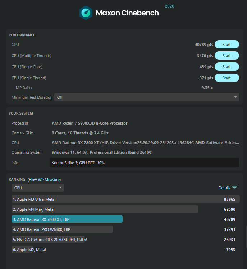The height and width of the screenshot is (269, 247).
Task: Start the GPU benchmark
Action: (x=227, y=45)
